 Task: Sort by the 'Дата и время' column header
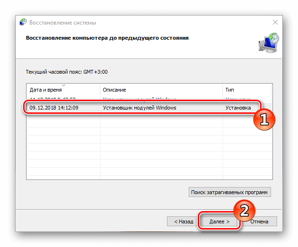pyautogui.click(x=63, y=90)
